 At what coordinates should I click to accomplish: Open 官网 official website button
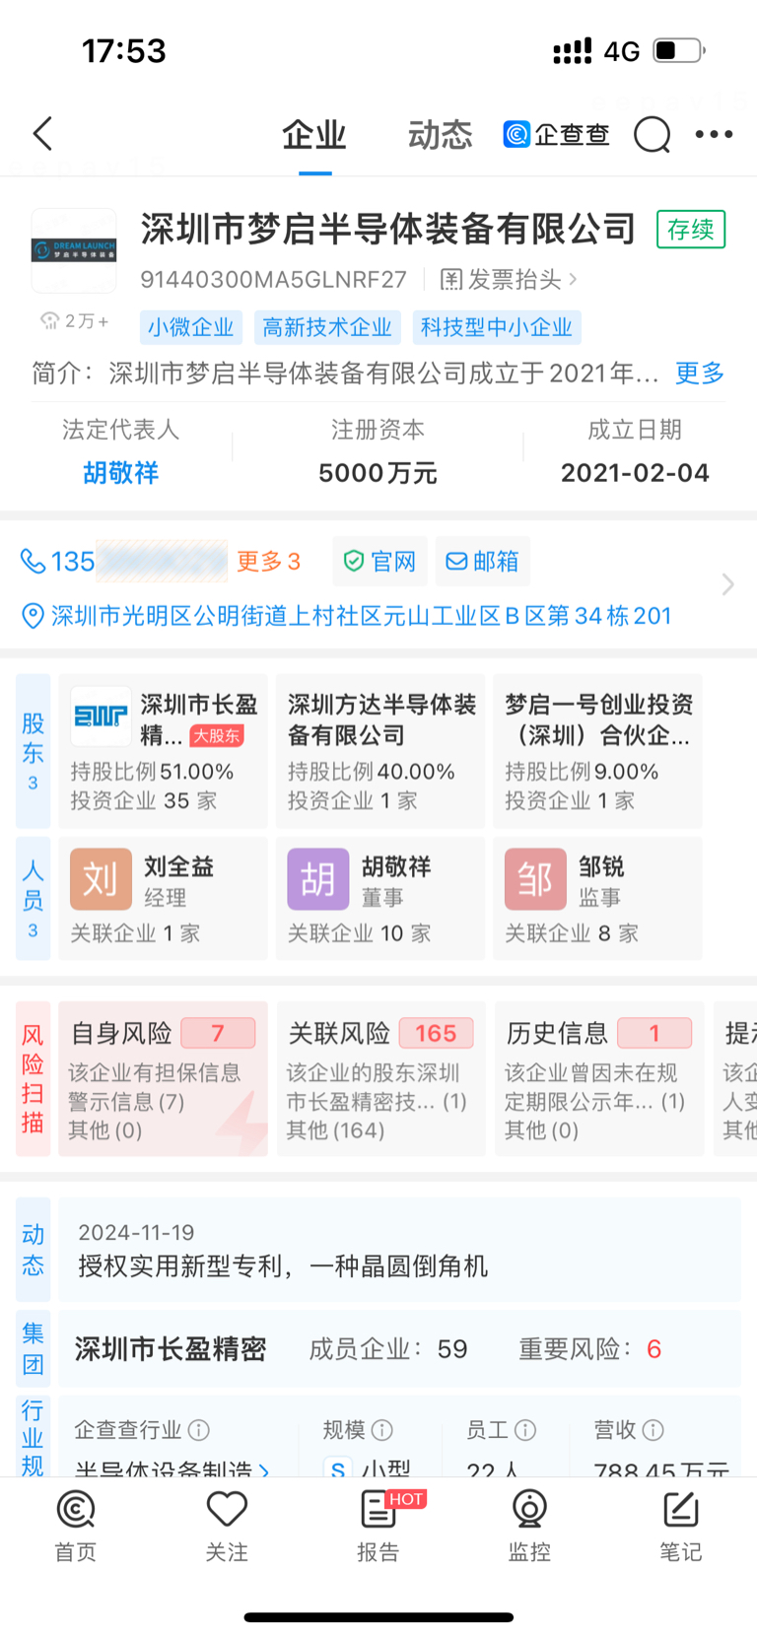tap(379, 561)
